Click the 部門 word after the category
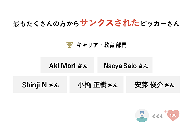 (x=121, y=45)
